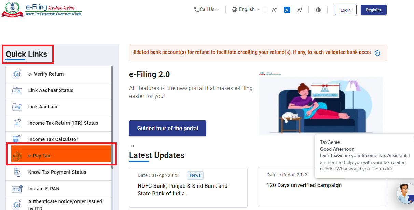Screen dimensions: 414x210
Task: Select the Income Tax Calculator icon
Action: pyautogui.click(x=17, y=139)
